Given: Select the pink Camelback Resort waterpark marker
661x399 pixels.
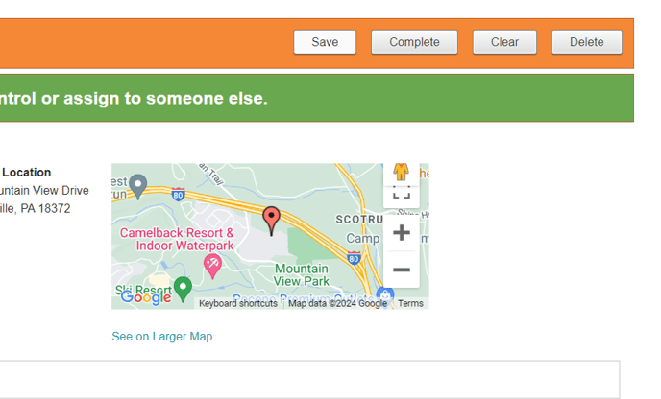Looking at the screenshot, I should pyautogui.click(x=212, y=266).
